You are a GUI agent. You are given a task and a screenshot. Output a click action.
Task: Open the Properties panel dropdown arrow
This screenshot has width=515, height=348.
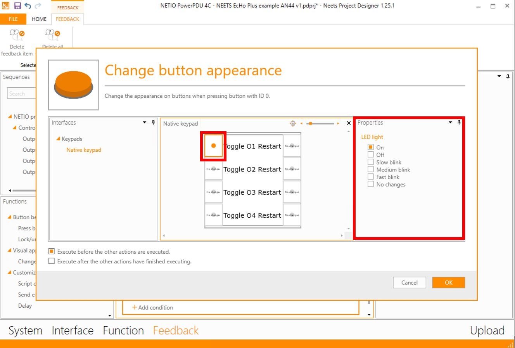click(x=450, y=123)
